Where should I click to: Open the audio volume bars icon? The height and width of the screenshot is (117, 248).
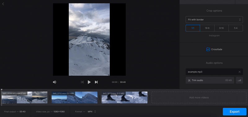point(239,80)
